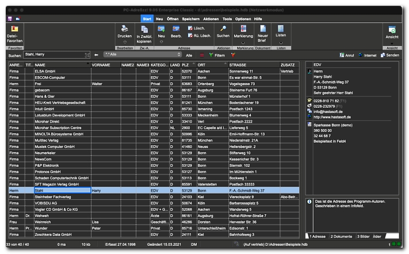Undo deletion with Rü. Lösch.
This screenshot has width=409, height=254.
(x=199, y=36)
